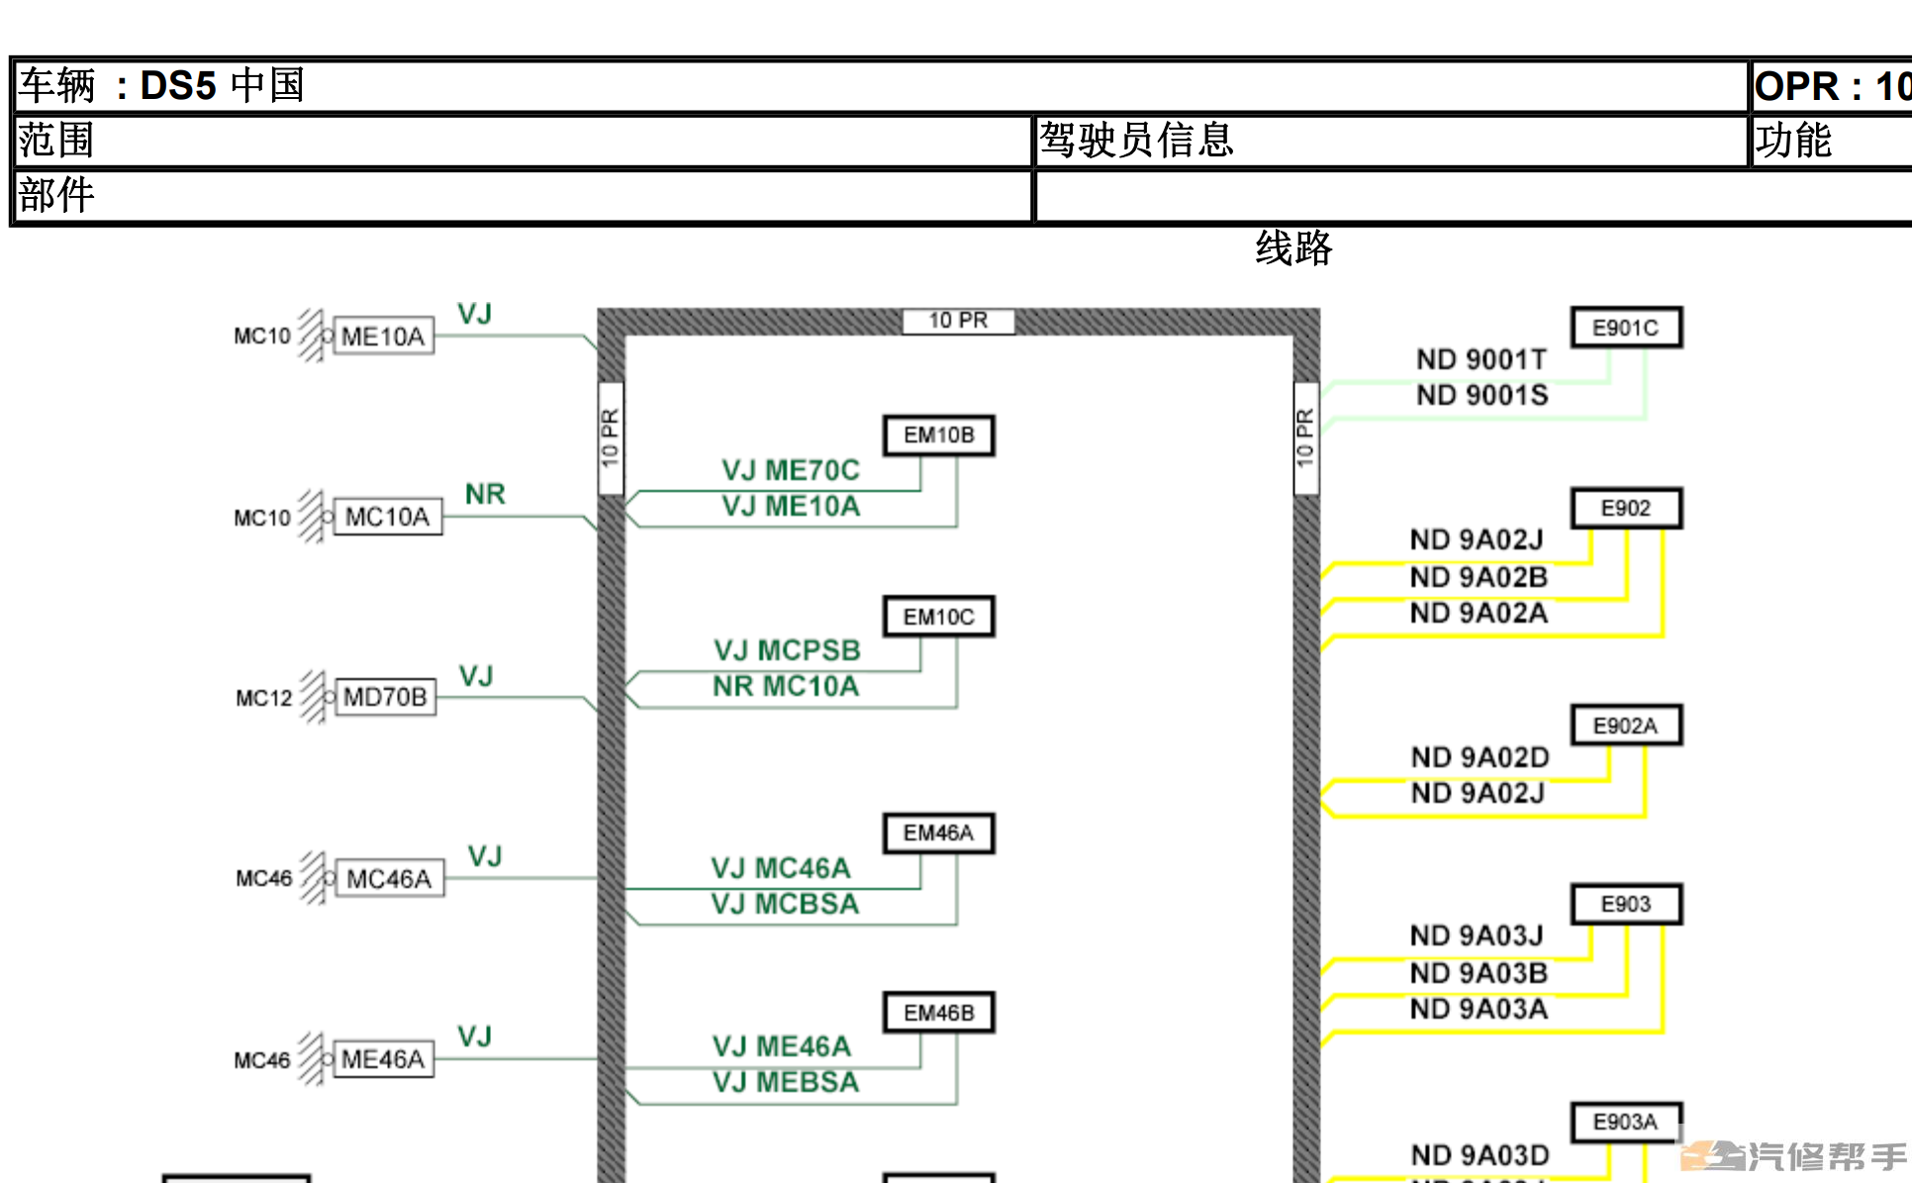Image resolution: width=1912 pixels, height=1183 pixels.
Task: Click wire label VJ ME70C
Action: coord(791,470)
